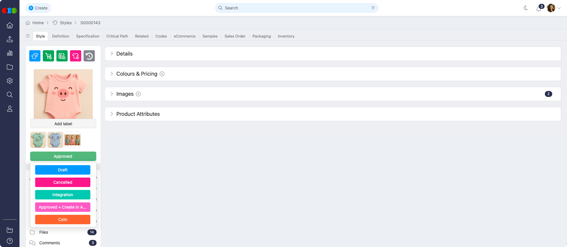Image resolution: width=567 pixels, height=247 pixels.
Task: Open the user profile icon in sidebar
Action: tap(10, 109)
